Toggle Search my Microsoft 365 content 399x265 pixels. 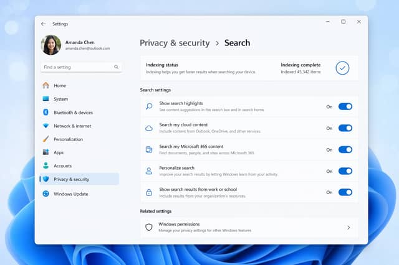(x=345, y=150)
